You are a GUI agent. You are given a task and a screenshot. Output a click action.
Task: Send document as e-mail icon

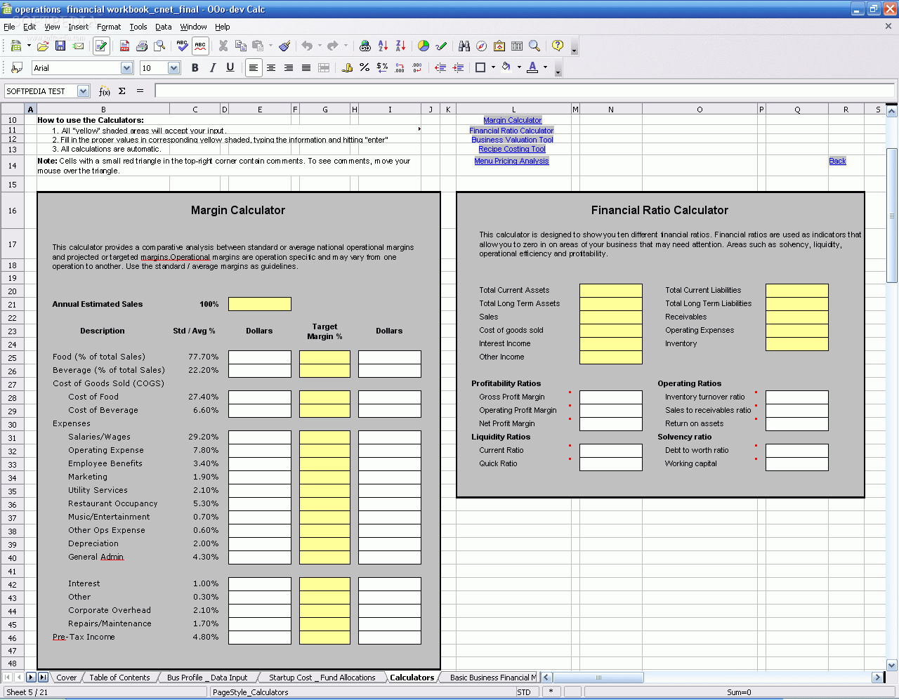(x=79, y=46)
